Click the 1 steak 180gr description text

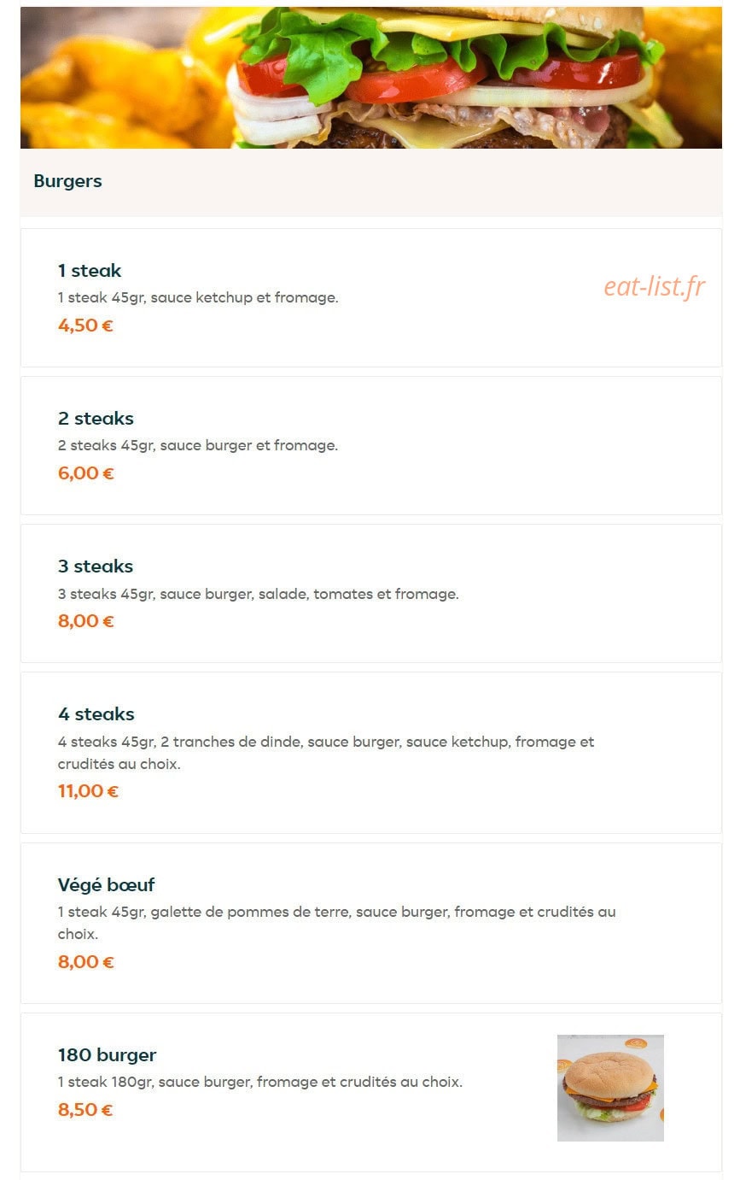click(260, 1082)
